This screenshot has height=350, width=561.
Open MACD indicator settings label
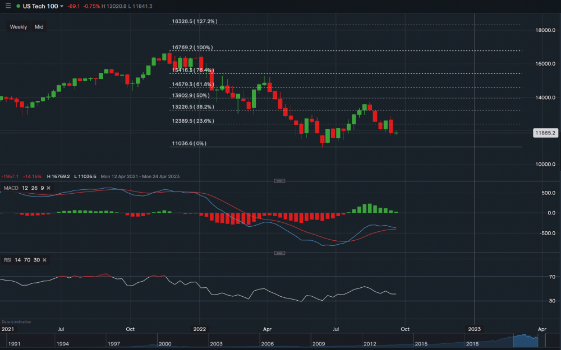[x=11, y=188]
